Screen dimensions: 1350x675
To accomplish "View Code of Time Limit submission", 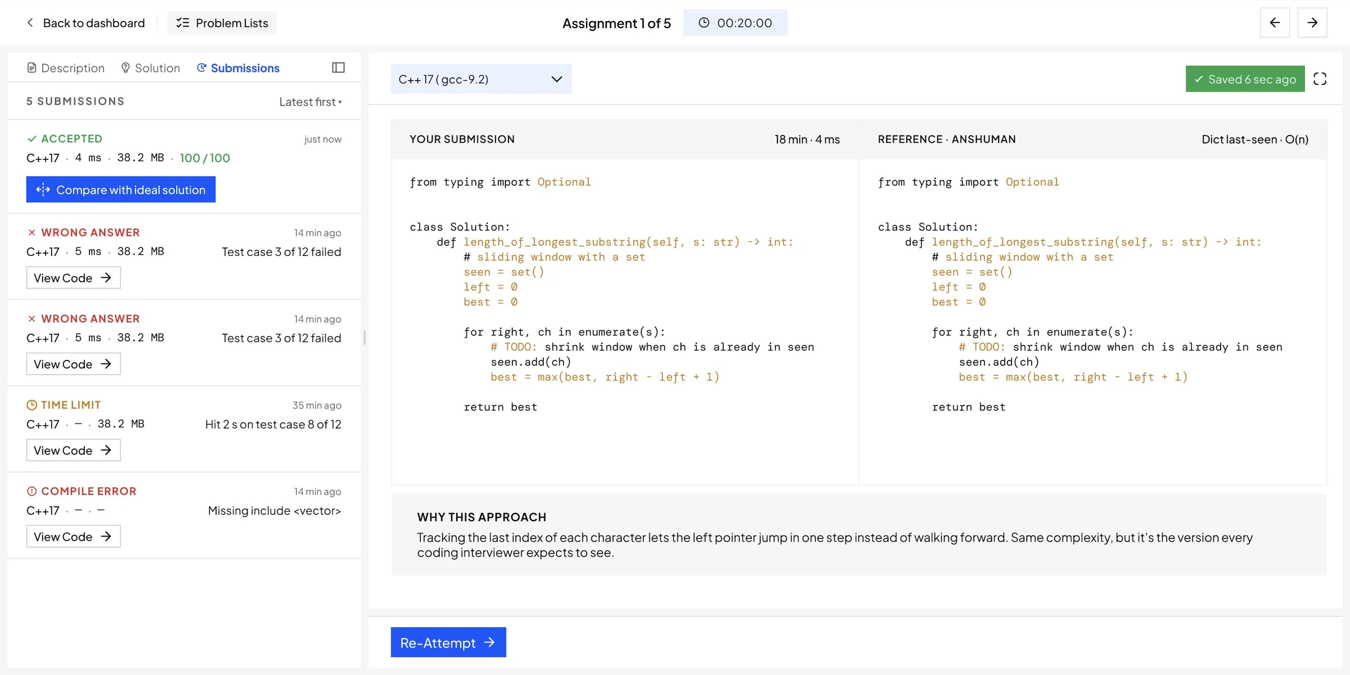I will pyautogui.click(x=73, y=450).
